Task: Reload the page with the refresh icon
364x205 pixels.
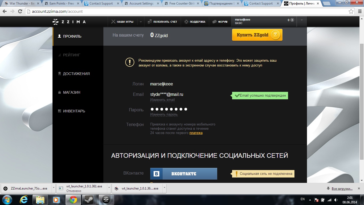Action: pyautogui.click(x=20, y=11)
